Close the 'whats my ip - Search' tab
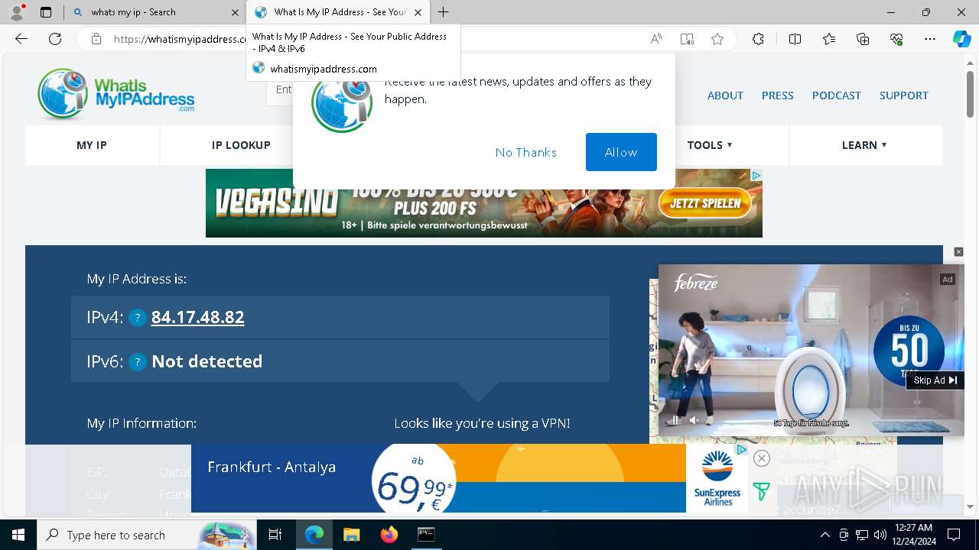 point(235,12)
